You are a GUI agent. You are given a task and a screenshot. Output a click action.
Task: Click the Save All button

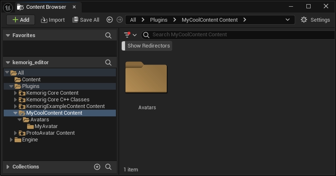(x=86, y=20)
